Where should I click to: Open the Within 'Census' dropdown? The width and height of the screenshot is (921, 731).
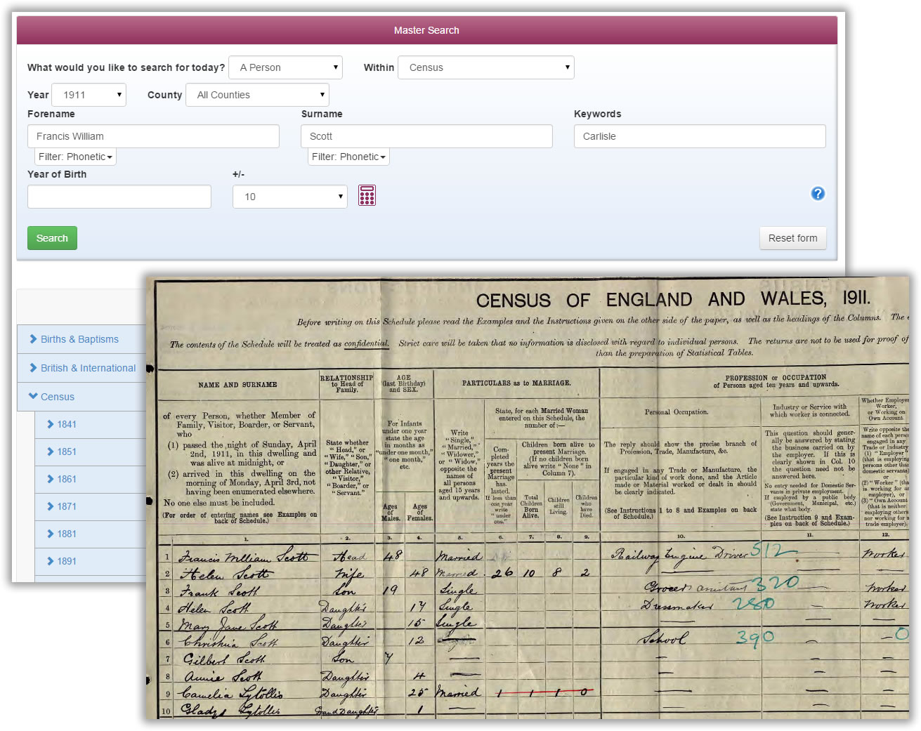(486, 67)
